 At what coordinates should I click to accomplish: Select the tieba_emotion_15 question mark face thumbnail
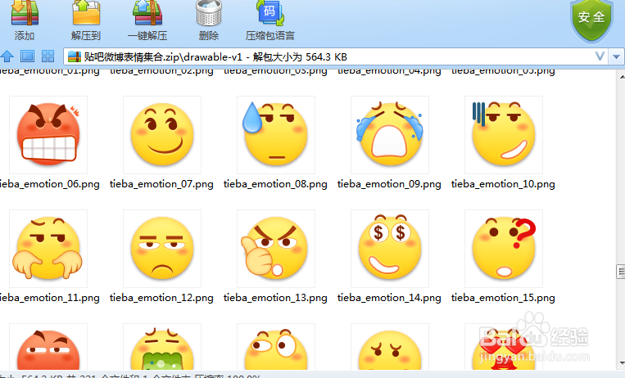(x=504, y=249)
